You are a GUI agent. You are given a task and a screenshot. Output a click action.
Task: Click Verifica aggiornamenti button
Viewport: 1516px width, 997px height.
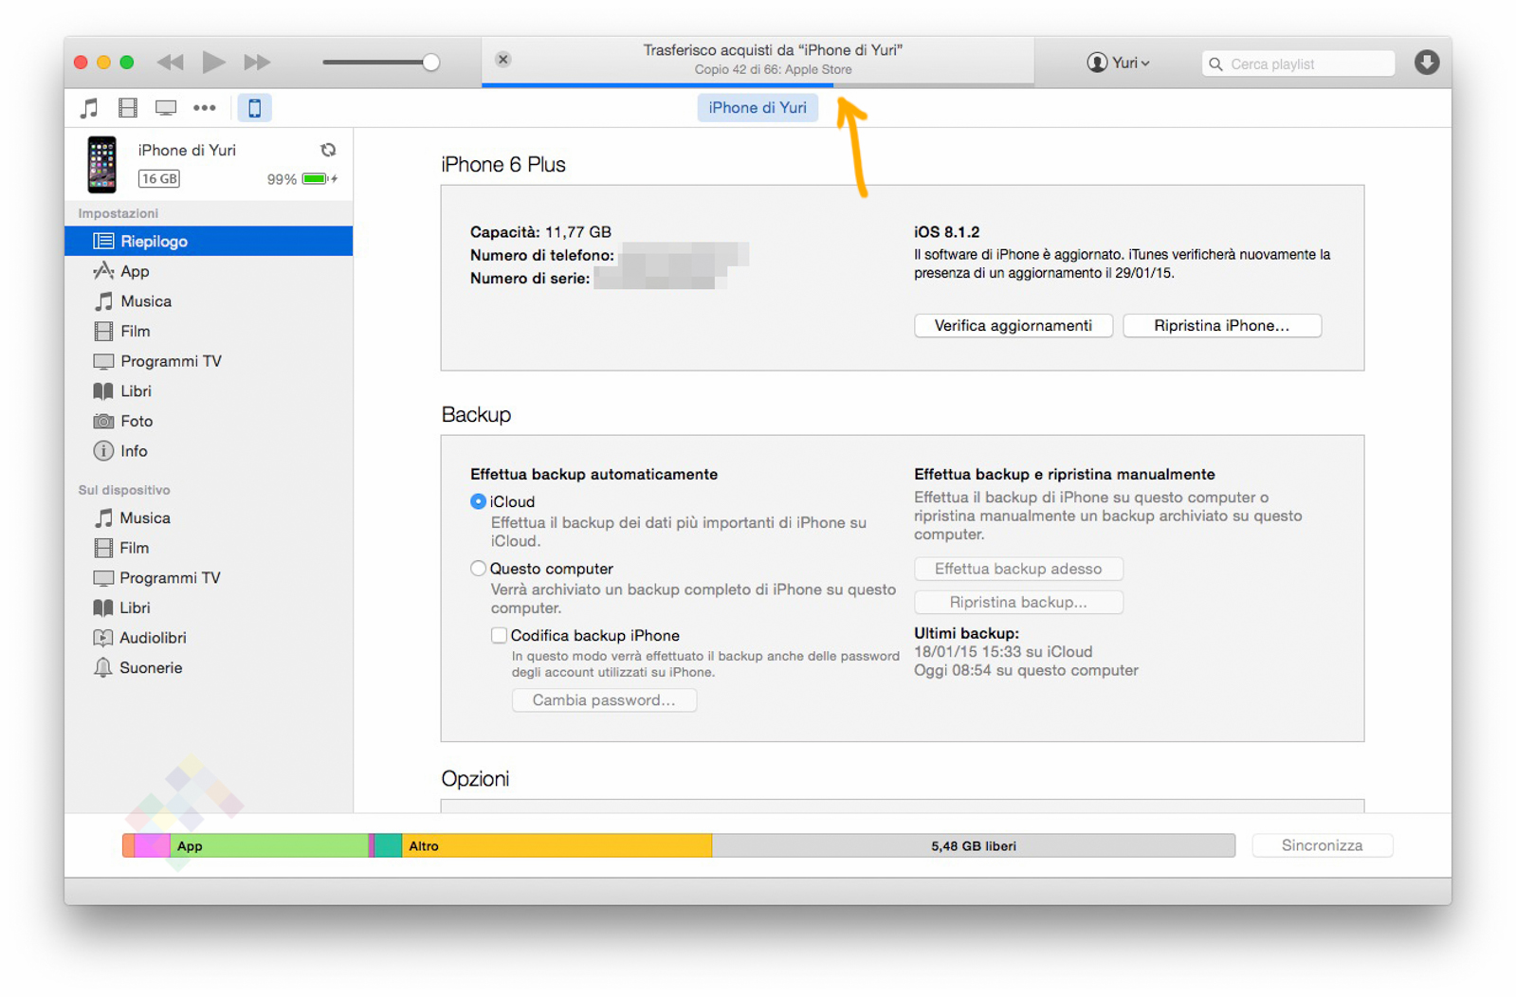1013,326
